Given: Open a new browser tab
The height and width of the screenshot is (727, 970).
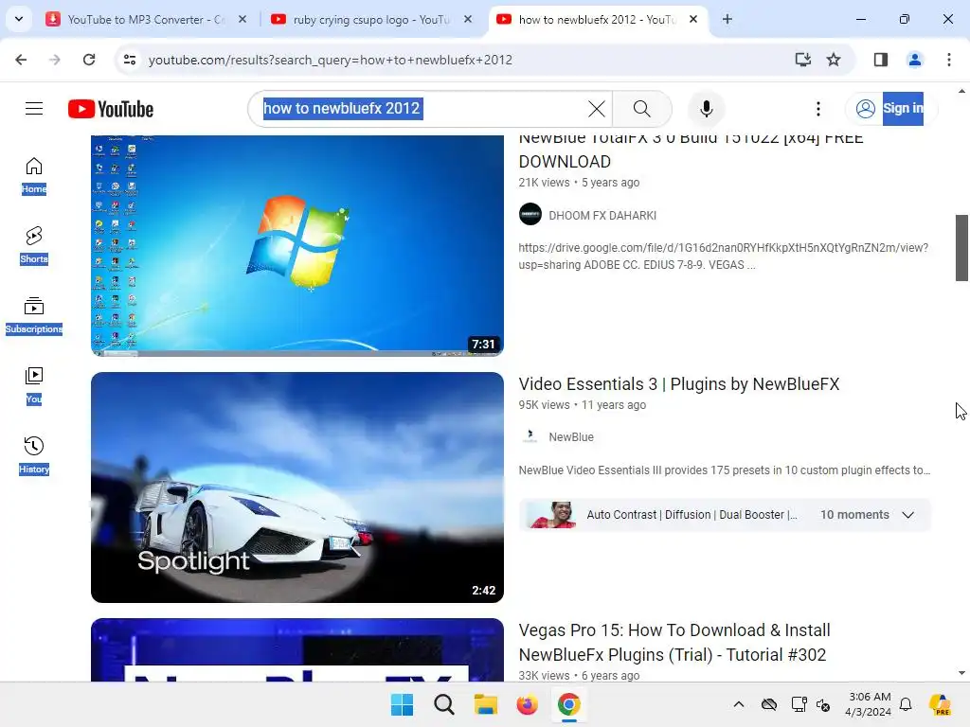Looking at the screenshot, I should tap(727, 19).
